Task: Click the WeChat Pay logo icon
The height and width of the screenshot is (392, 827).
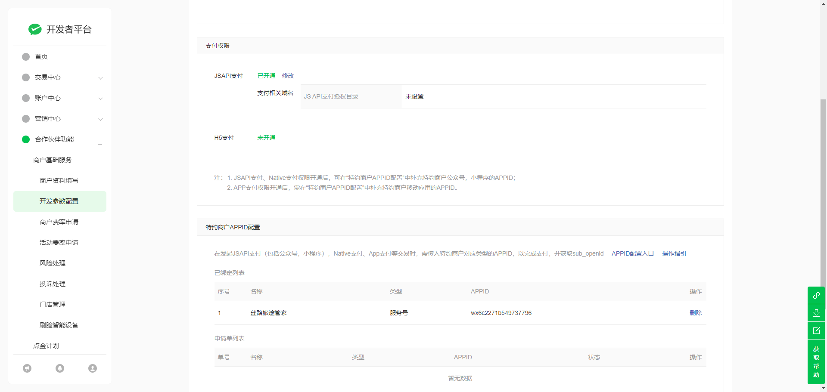Action: tap(35, 29)
